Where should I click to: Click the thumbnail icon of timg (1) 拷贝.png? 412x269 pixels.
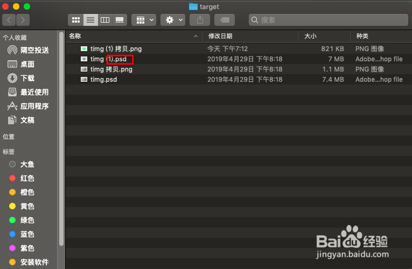tap(84, 49)
